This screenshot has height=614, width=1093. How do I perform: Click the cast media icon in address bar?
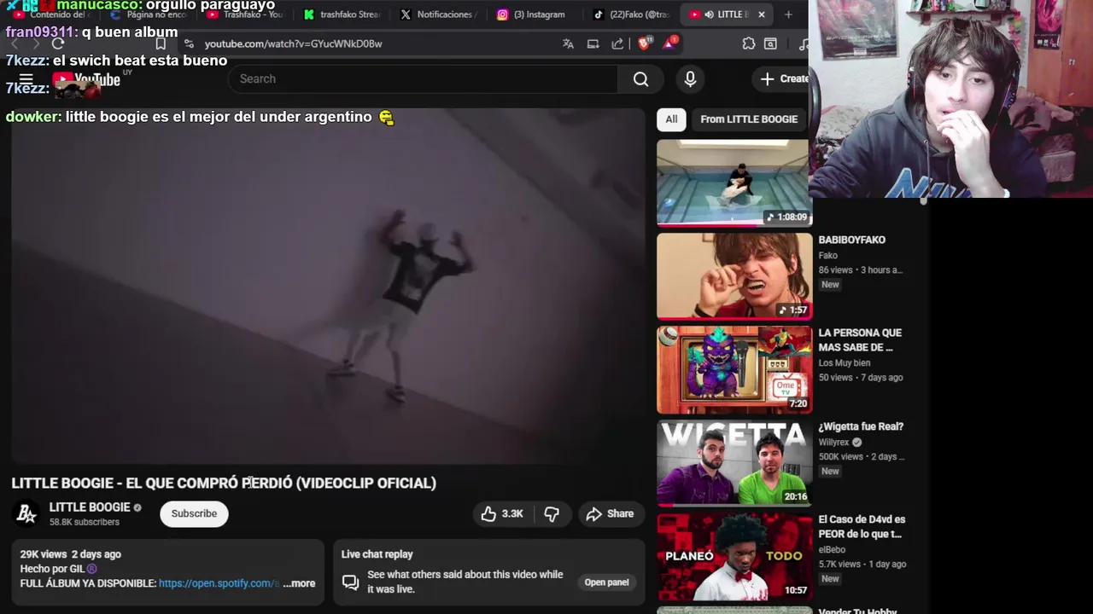(593, 43)
